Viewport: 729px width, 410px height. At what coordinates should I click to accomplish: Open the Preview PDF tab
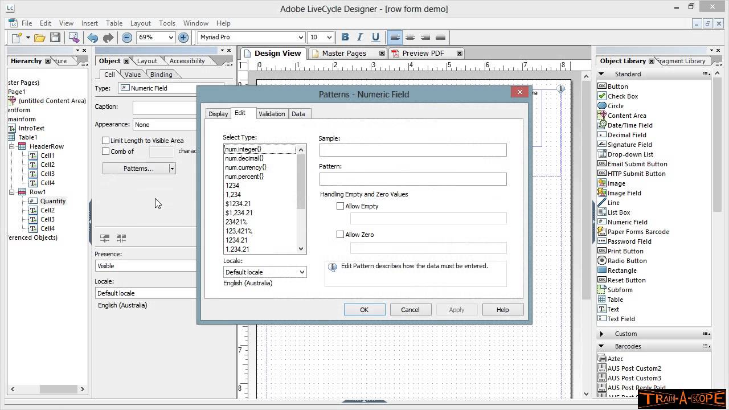pos(423,53)
